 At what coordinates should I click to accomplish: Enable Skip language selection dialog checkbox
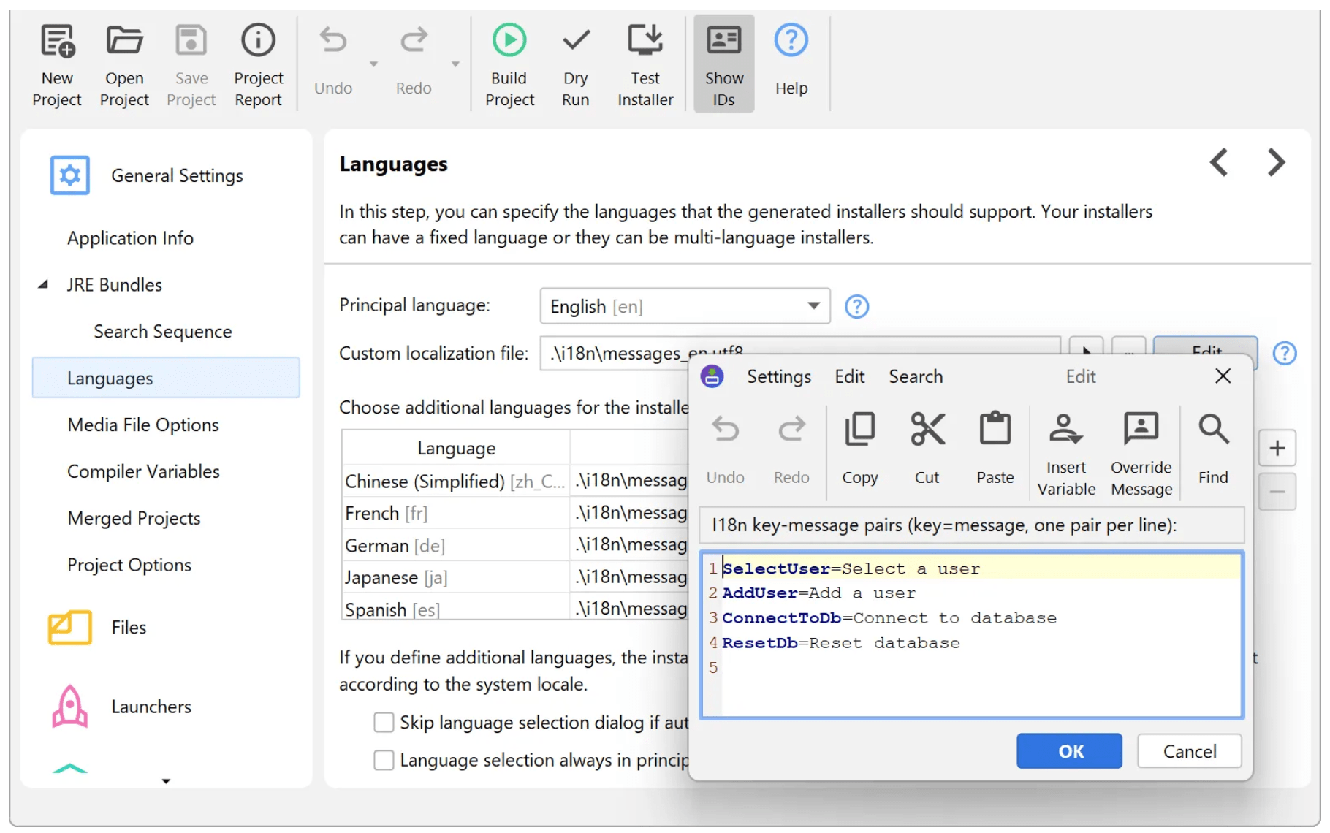pos(384,723)
